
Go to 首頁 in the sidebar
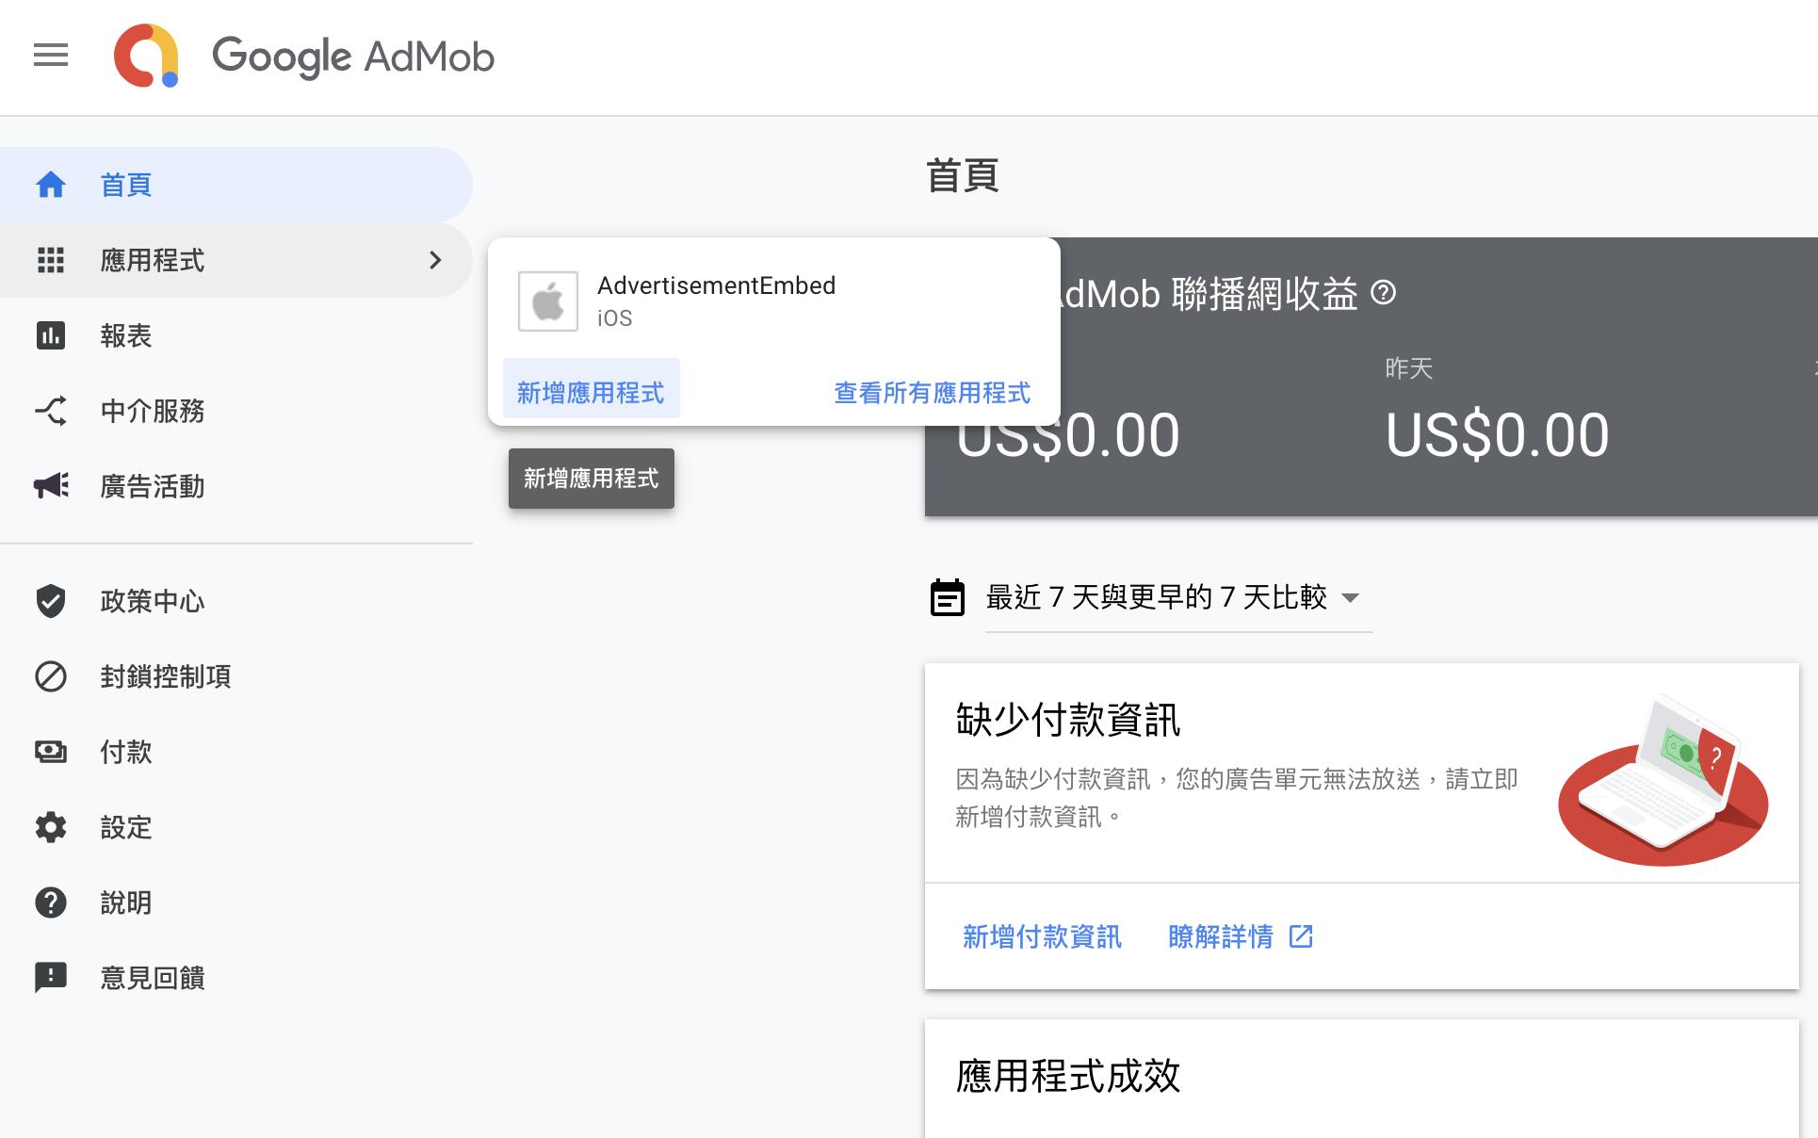tap(235, 185)
